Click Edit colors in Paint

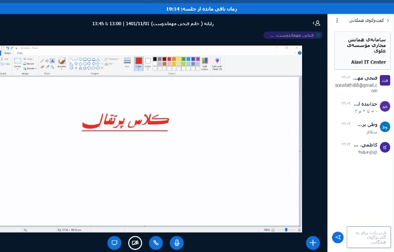pos(205,64)
